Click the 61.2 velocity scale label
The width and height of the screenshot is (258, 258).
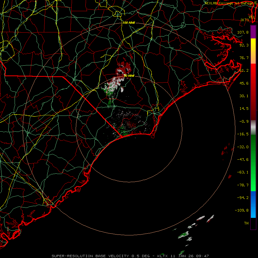(244, 71)
